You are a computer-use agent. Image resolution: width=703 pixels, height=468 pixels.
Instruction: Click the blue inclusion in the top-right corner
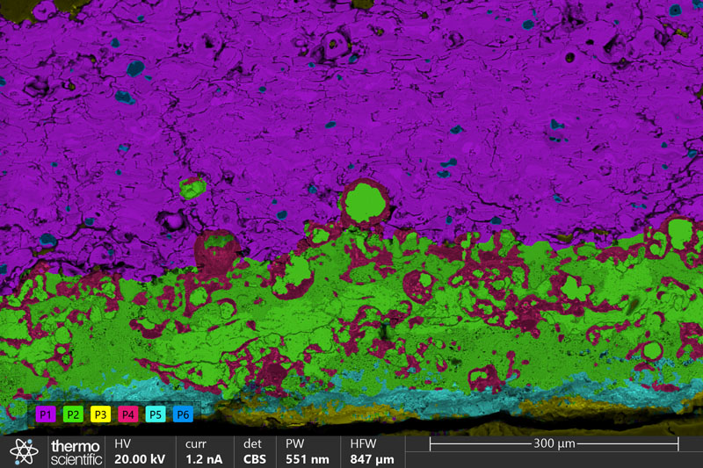coord(676,10)
